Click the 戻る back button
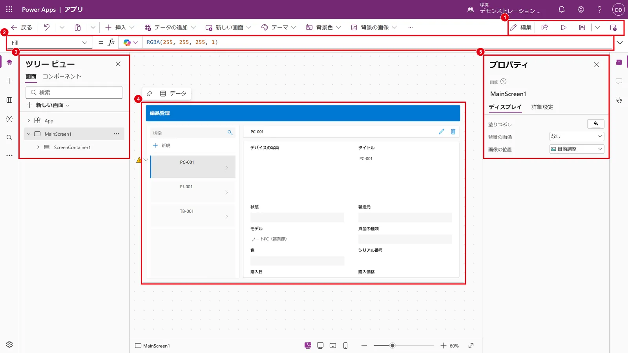This screenshot has height=353, width=628. coord(22,27)
